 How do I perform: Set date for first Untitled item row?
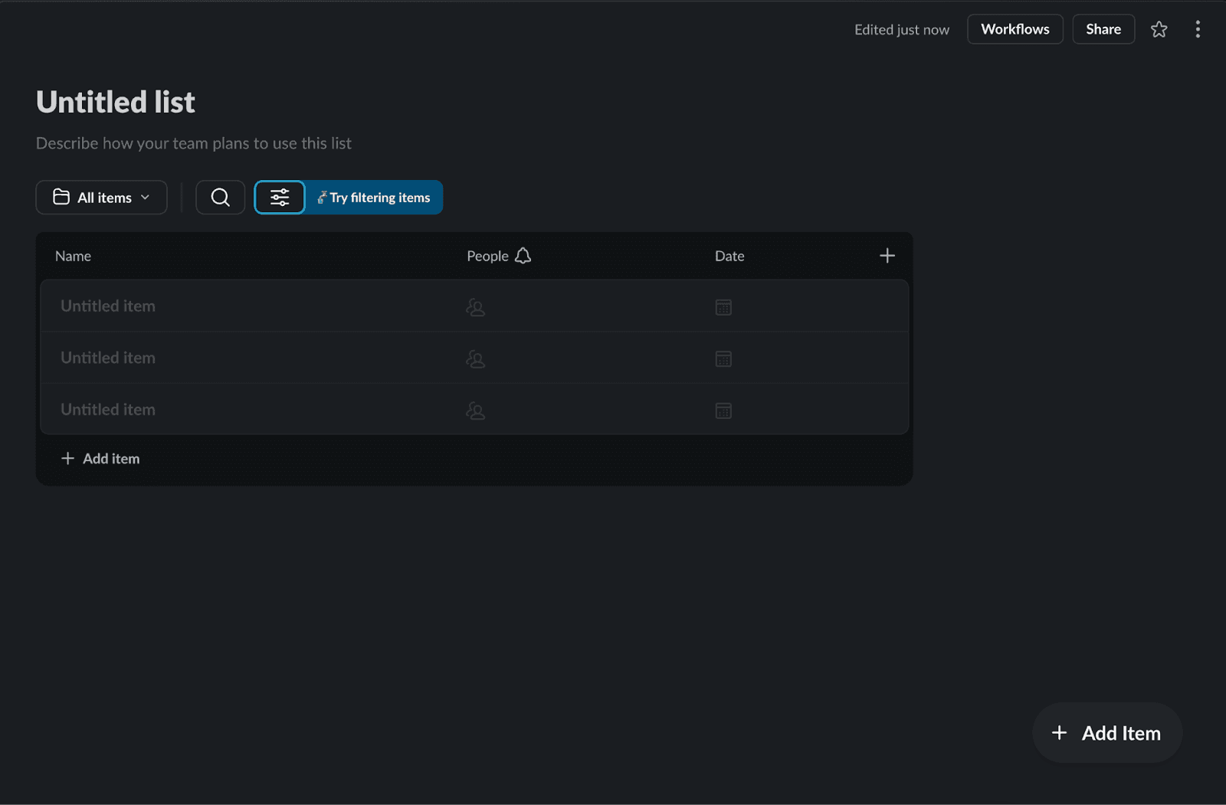[x=723, y=307]
